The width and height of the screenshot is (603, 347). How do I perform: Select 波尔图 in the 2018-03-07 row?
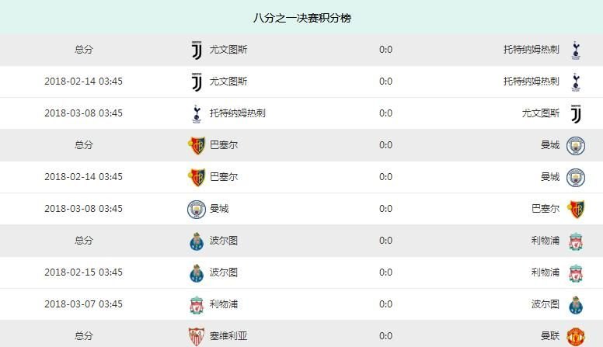[x=545, y=304]
